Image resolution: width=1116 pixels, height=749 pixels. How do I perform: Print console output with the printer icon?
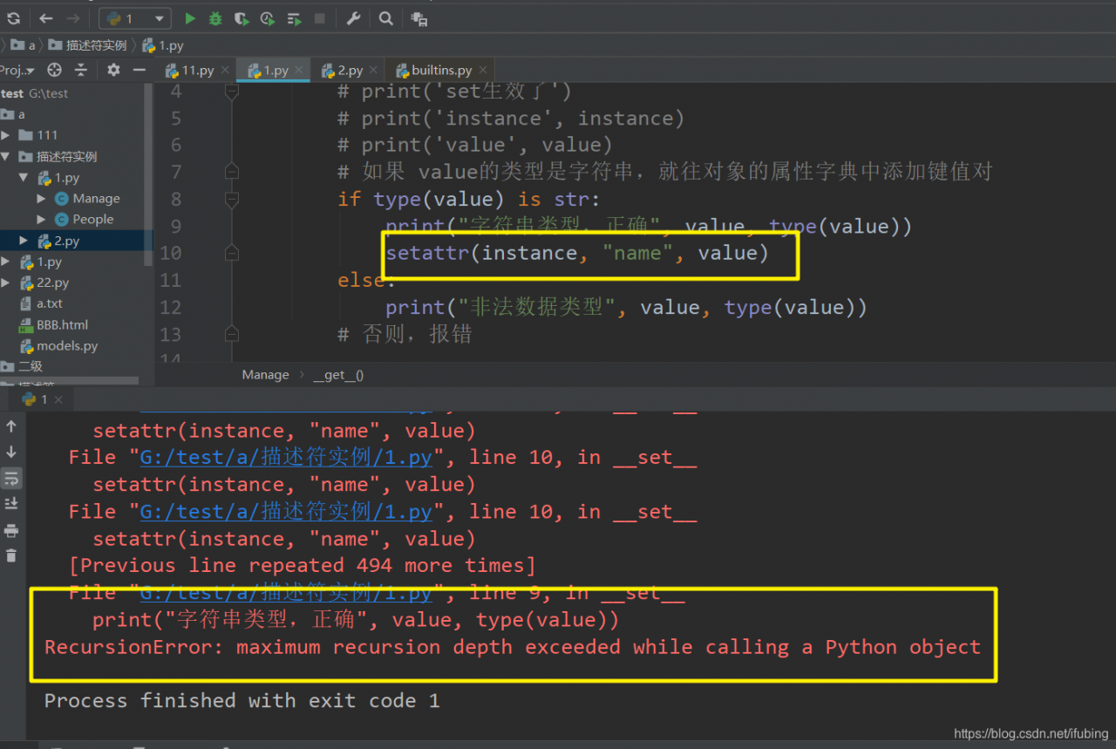coord(11,530)
